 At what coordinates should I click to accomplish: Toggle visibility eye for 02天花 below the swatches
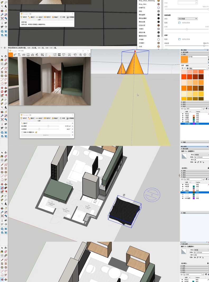click(x=182, y=120)
